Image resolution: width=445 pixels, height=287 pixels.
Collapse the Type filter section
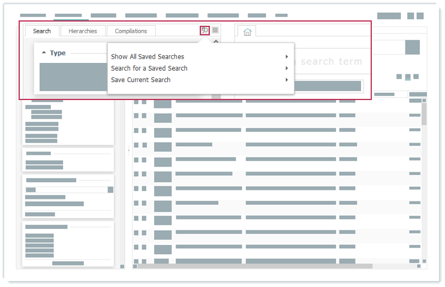click(44, 53)
